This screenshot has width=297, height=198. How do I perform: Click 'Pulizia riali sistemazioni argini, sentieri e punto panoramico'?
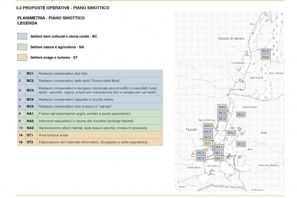pyautogui.click(x=85, y=114)
